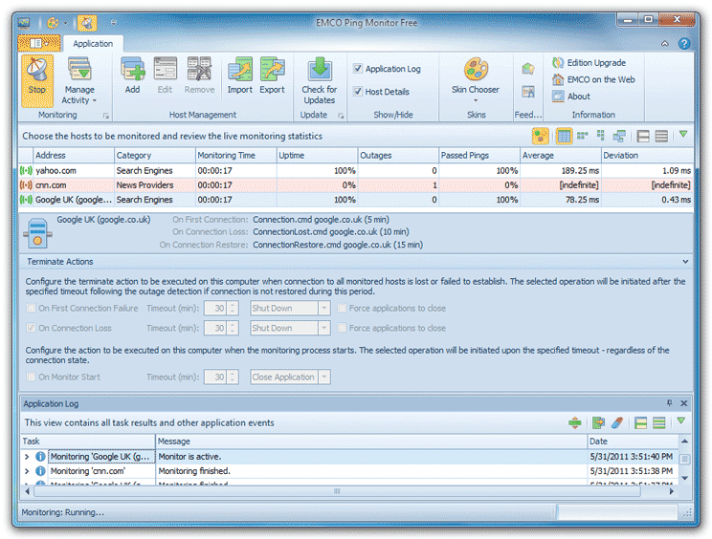Screen dimensions: 712x539
Task: Toggle the Host Details checkbox
Action: [358, 91]
